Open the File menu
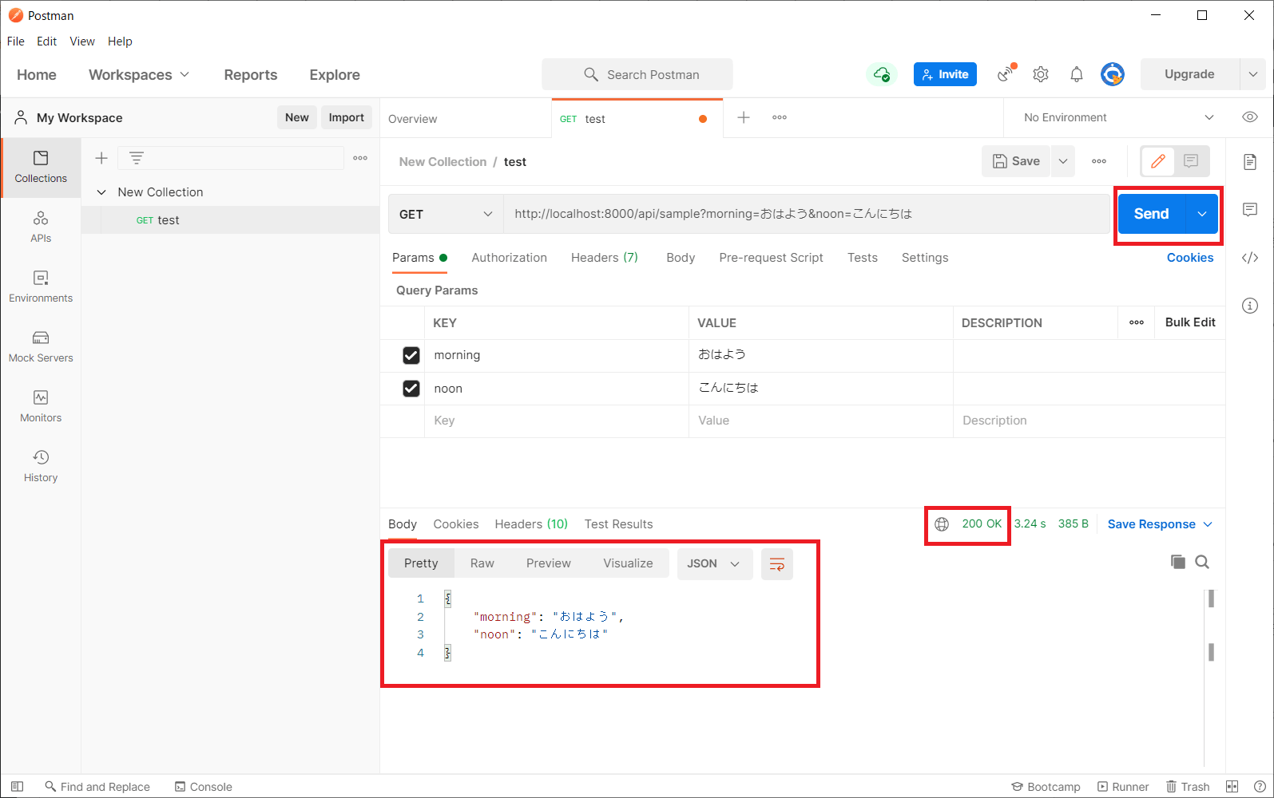Screen dimensions: 1274x798 [x=16, y=41]
